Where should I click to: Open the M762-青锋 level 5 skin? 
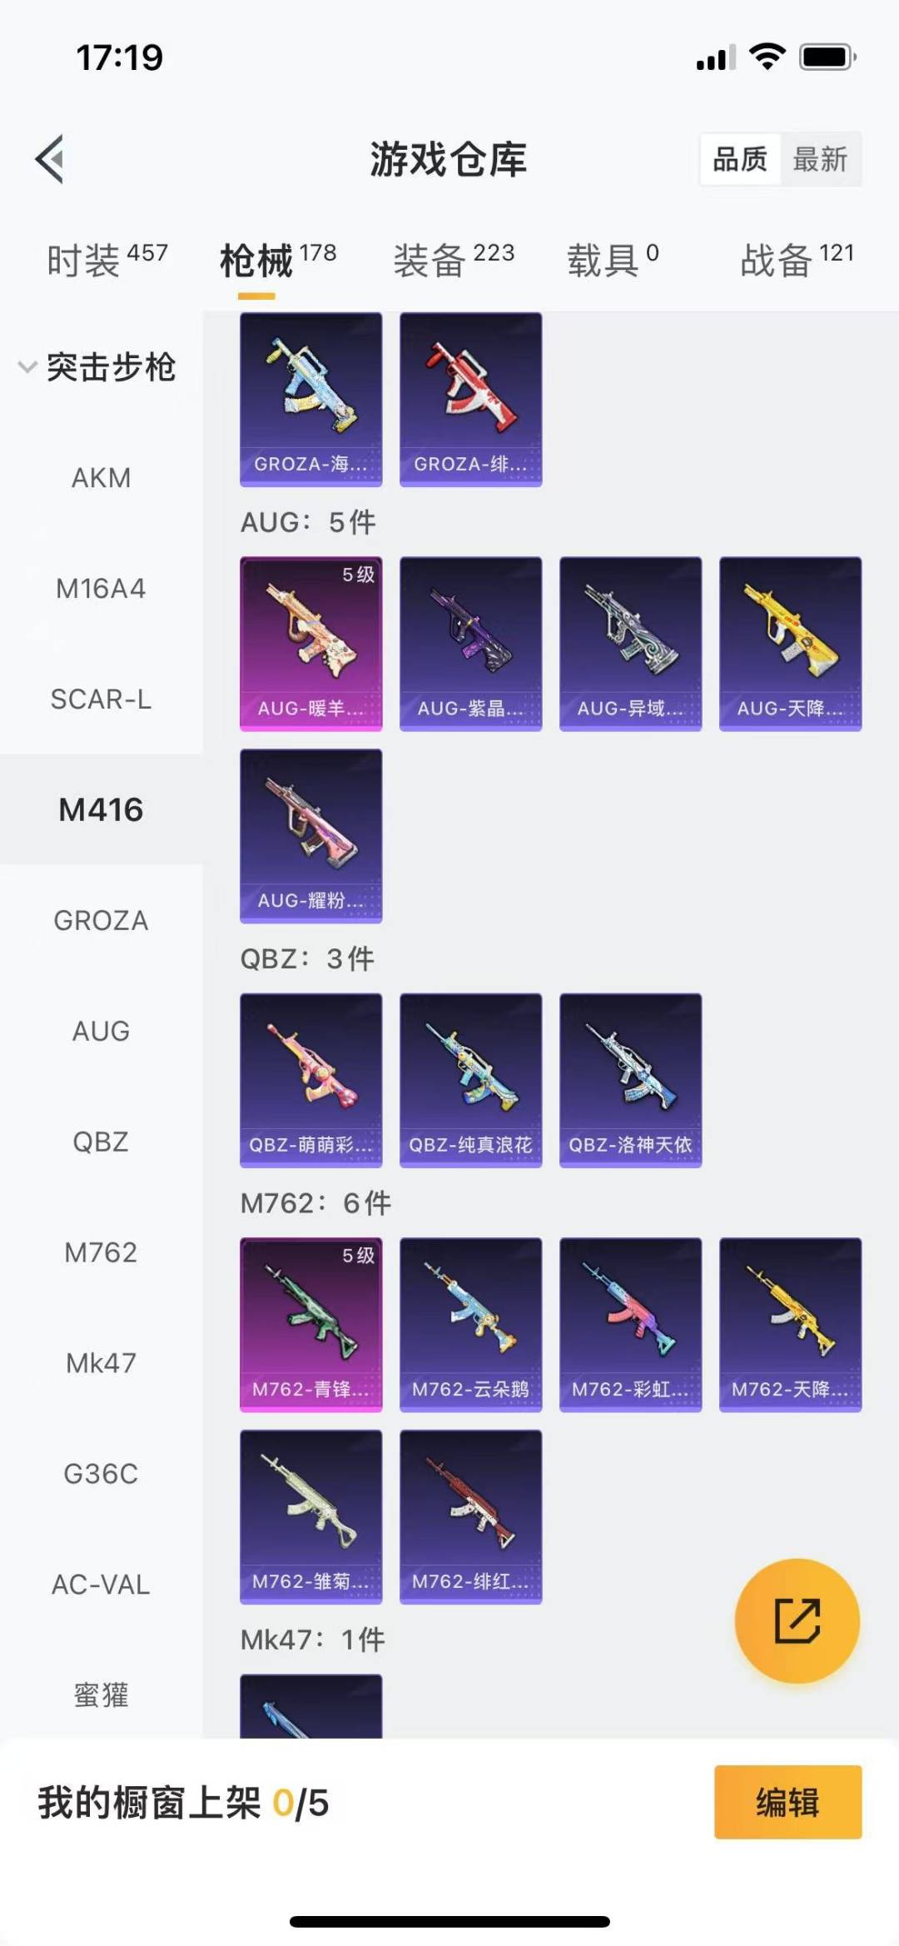(x=311, y=1325)
